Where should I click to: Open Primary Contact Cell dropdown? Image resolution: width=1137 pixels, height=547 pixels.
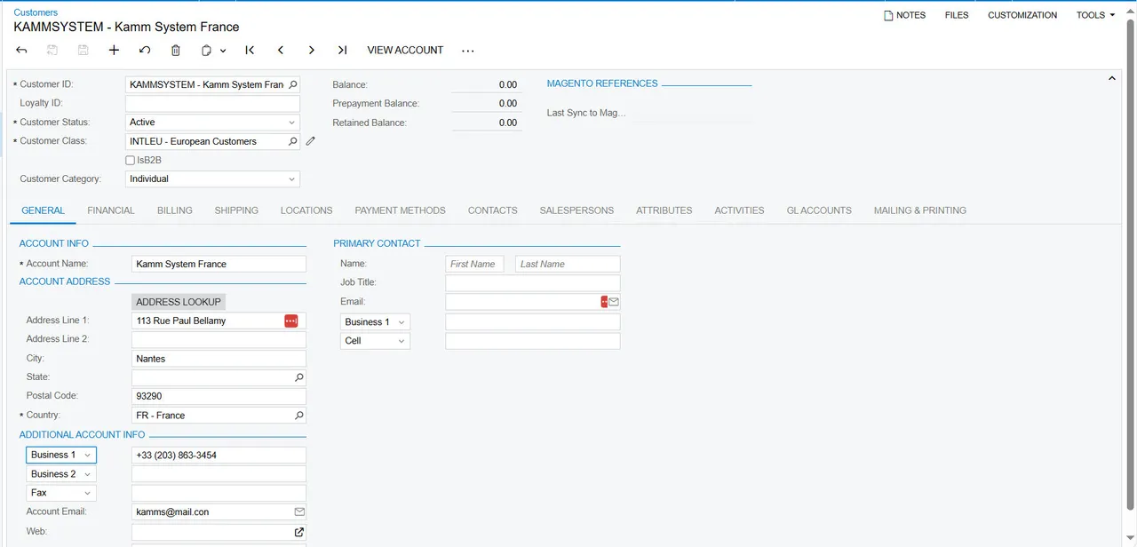point(376,341)
